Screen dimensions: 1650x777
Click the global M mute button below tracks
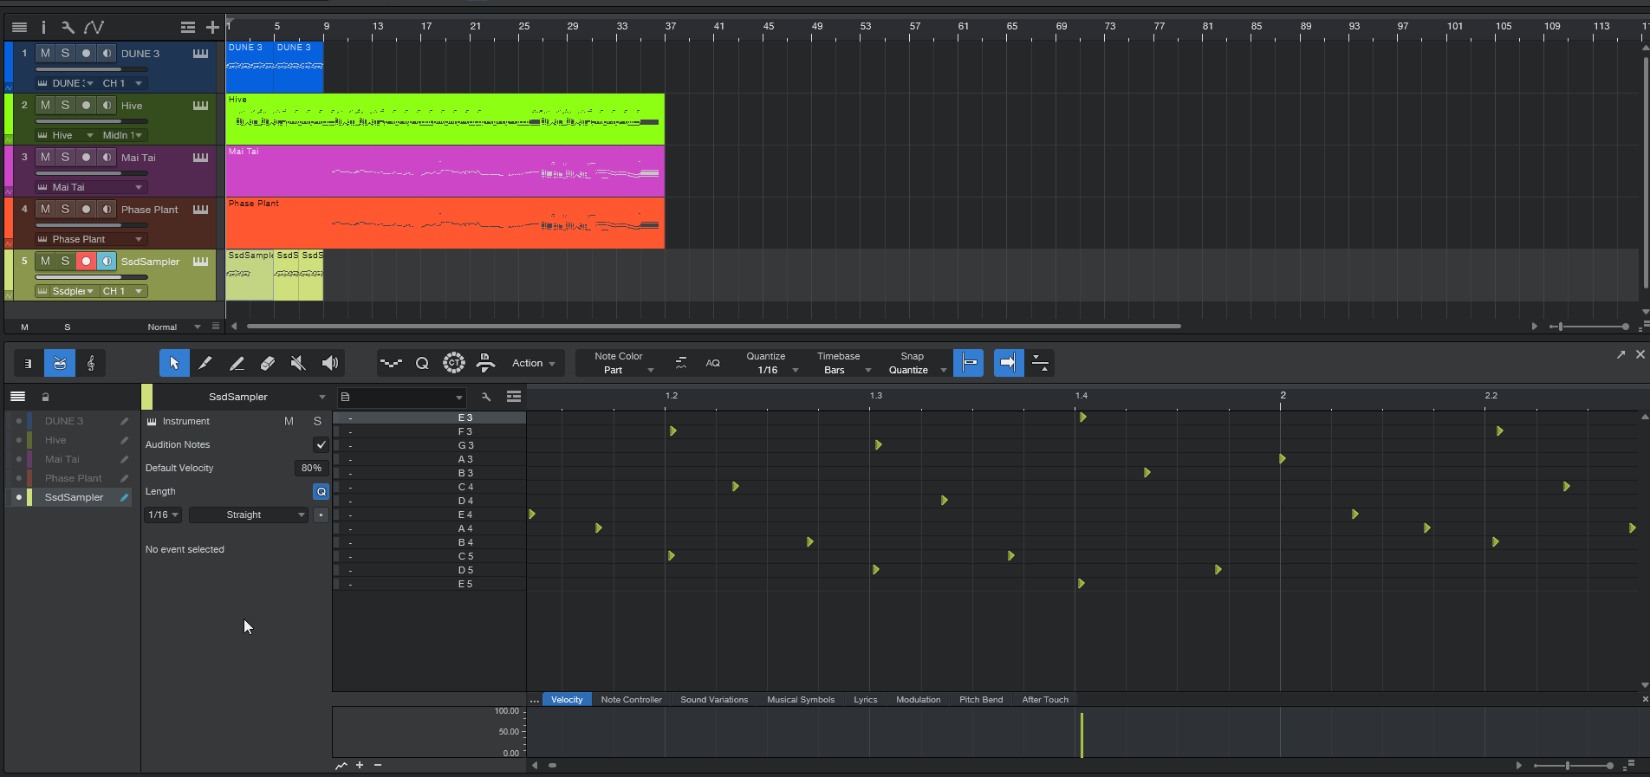click(24, 327)
